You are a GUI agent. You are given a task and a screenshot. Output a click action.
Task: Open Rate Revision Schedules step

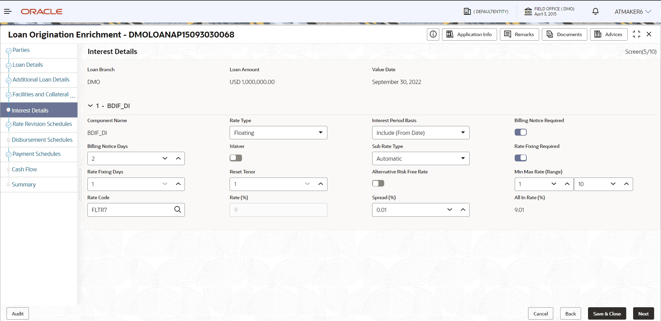tap(42, 124)
